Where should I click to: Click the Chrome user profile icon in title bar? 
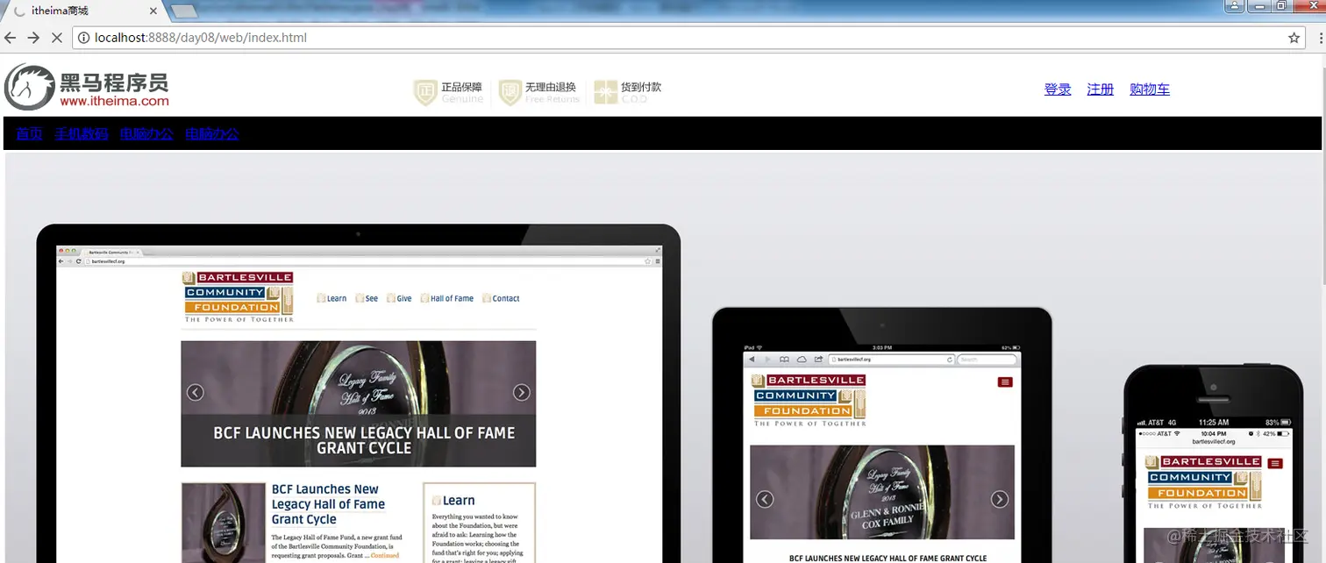pos(1234,6)
